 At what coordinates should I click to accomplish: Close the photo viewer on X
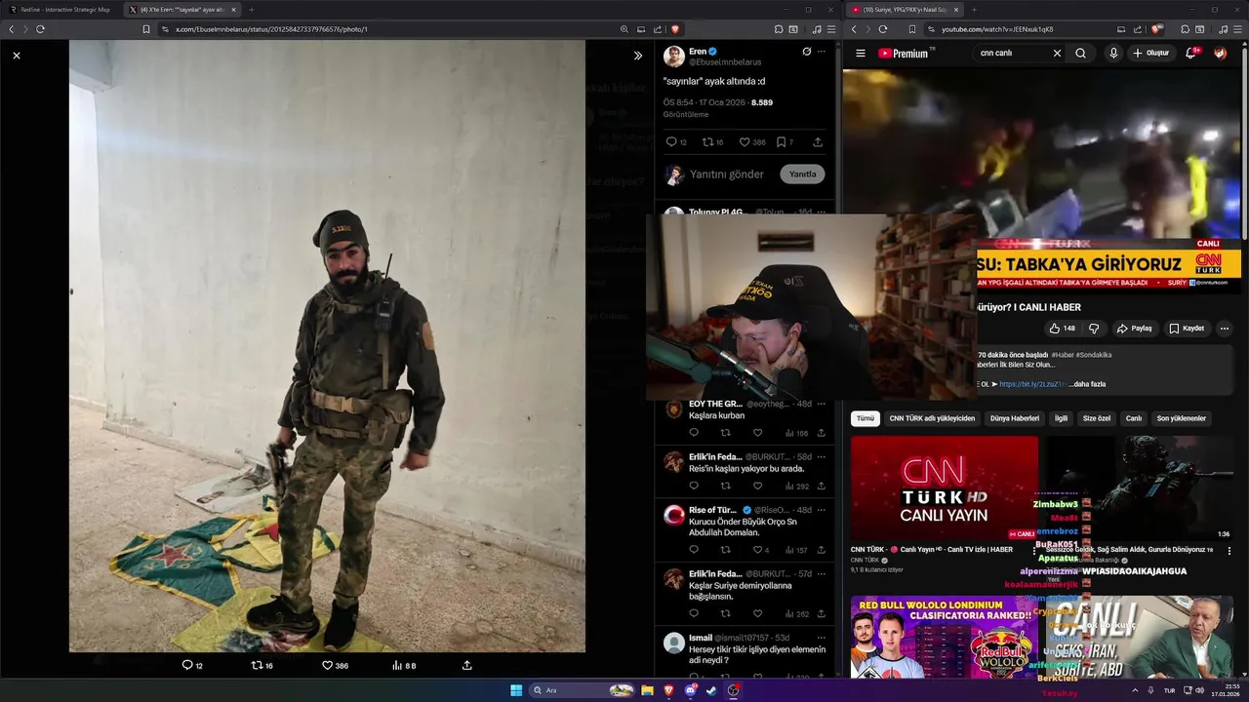(16, 56)
